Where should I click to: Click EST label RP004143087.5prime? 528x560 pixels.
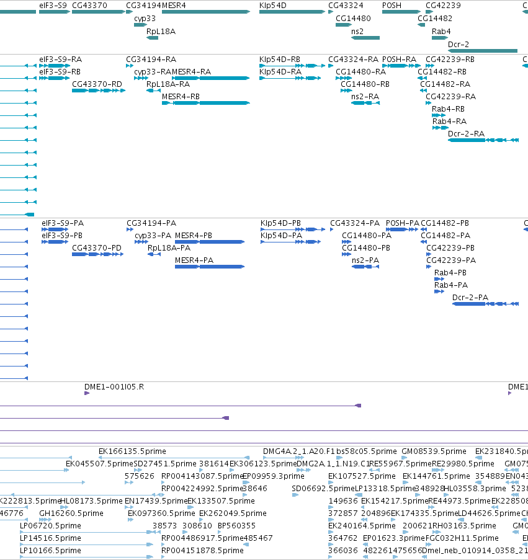pos(202,476)
